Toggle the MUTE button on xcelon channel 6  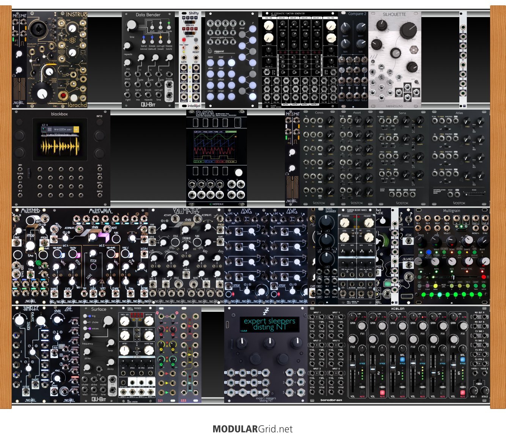(463, 393)
